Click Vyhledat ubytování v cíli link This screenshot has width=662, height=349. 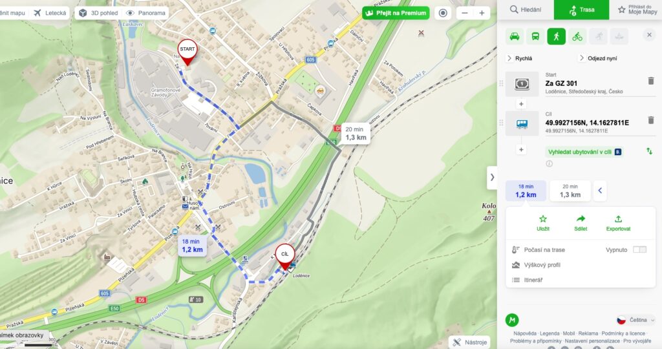pyautogui.click(x=584, y=152)
